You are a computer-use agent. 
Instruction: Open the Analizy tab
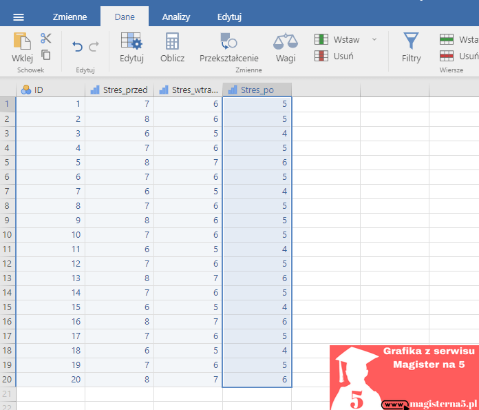click(176, 17)
